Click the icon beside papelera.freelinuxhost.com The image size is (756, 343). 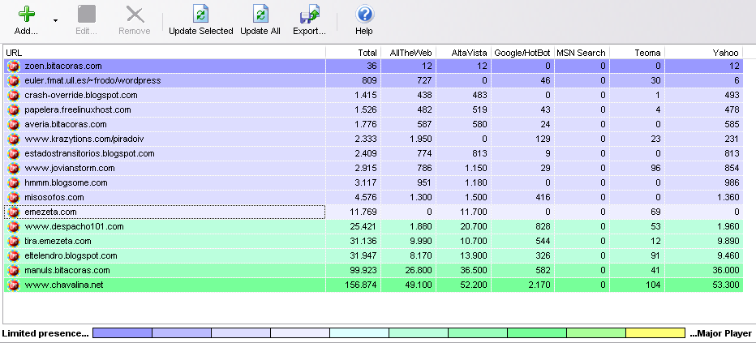(14, 109)
